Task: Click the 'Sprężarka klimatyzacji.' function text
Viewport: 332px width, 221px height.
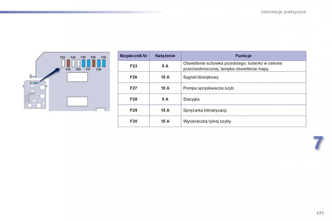Action: (205, 110)
